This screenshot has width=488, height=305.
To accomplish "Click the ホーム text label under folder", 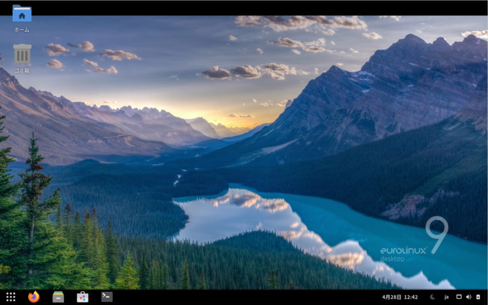I will click(x=22, y=30).
